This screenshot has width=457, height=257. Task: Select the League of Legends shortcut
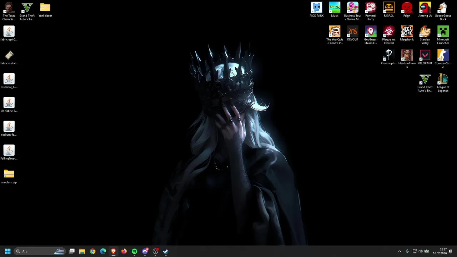click(x=443, y=83)
